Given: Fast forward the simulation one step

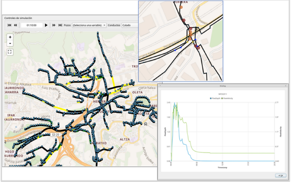Looking at the screenshot, I should (x=54, y=25).
